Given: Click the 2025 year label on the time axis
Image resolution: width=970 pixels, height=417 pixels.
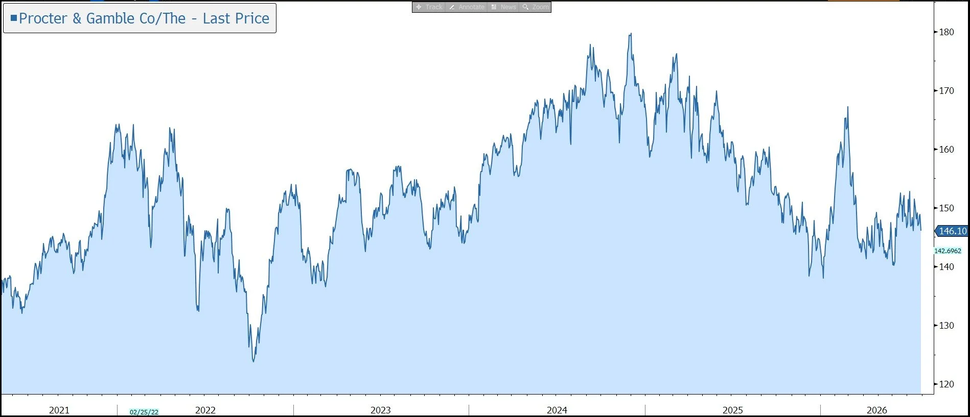Looking at the screenshot, I should [x=733, y=410].
